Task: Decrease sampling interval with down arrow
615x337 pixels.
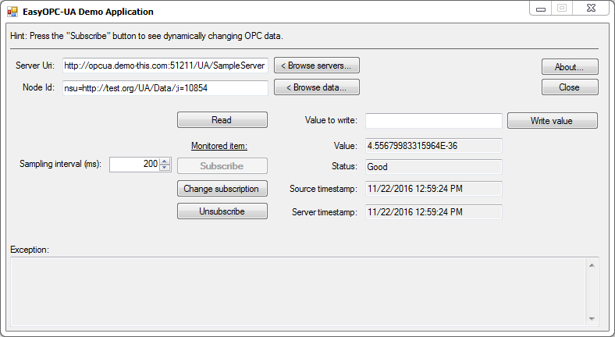Action: (x=165, y=168)
